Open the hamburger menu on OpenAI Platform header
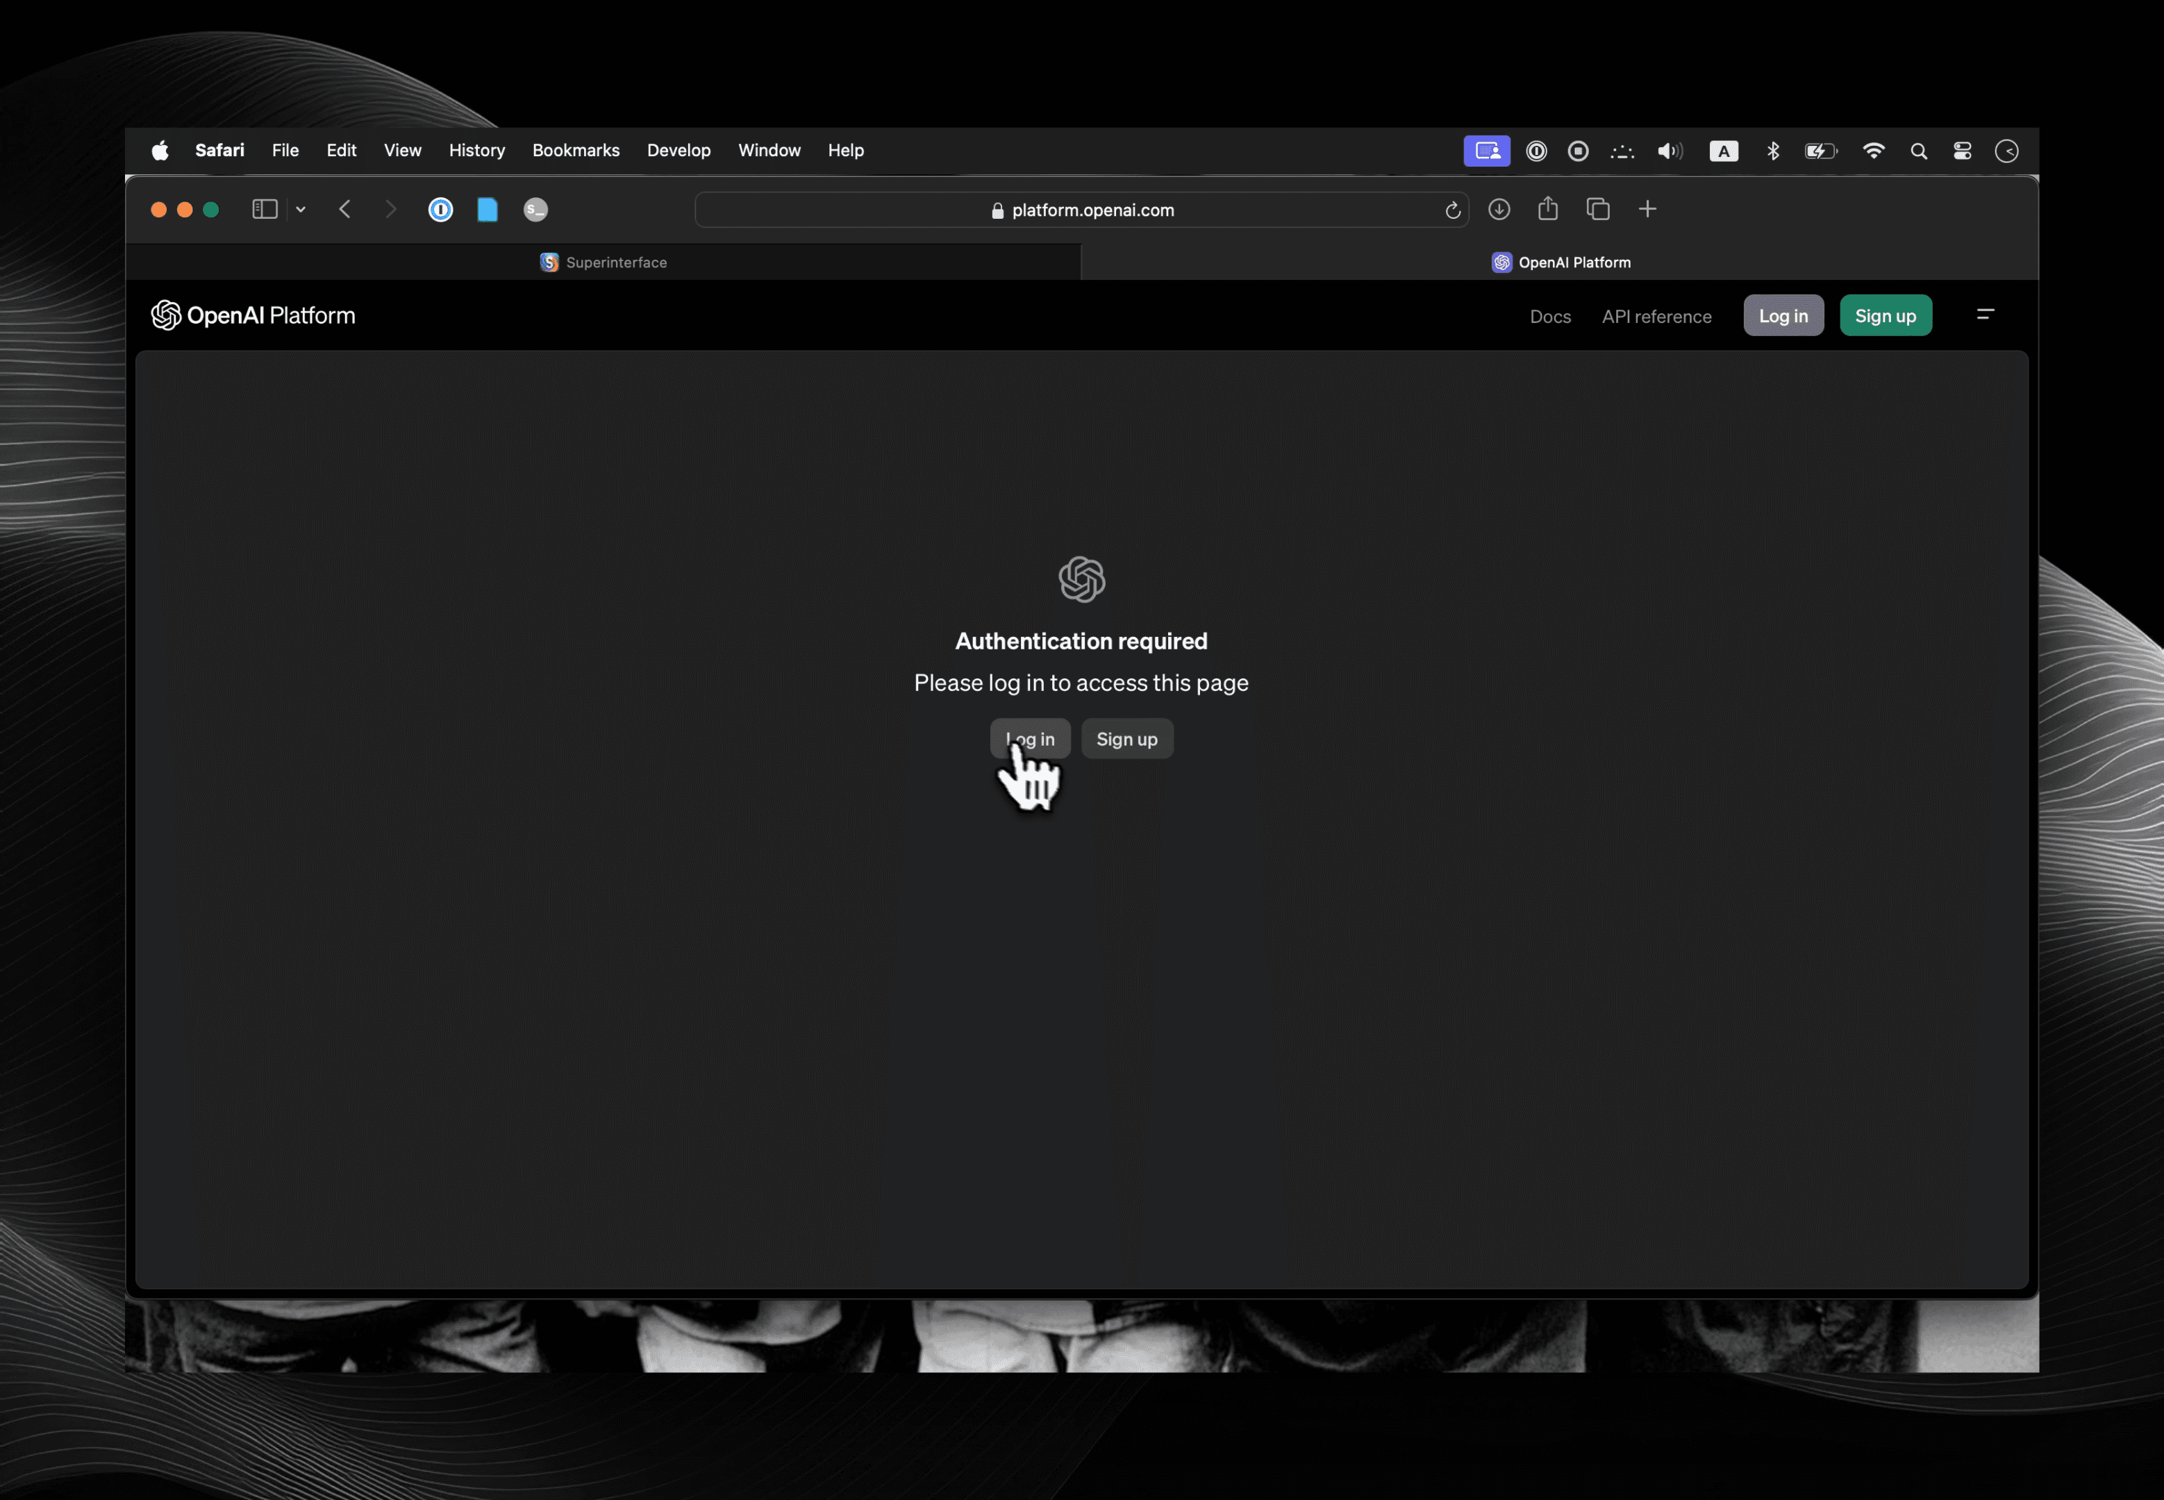Viewport: 2164px width, 1500px height. pyautogui.click(x=1986, y=315)
